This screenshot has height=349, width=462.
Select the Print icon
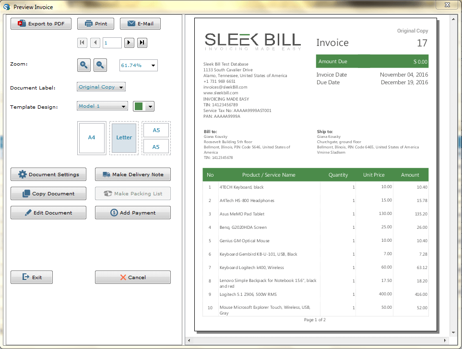(89, 23)
